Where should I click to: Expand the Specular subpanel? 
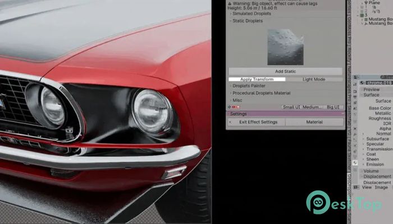(x=374, y=144)
